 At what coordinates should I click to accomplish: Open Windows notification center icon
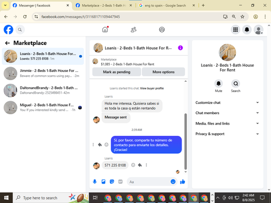pyautogui.click(x=262, y=198)
